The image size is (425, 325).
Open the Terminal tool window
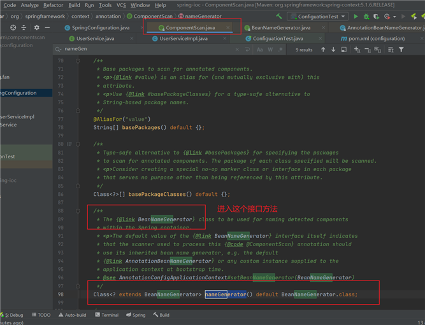click(107, 315)
